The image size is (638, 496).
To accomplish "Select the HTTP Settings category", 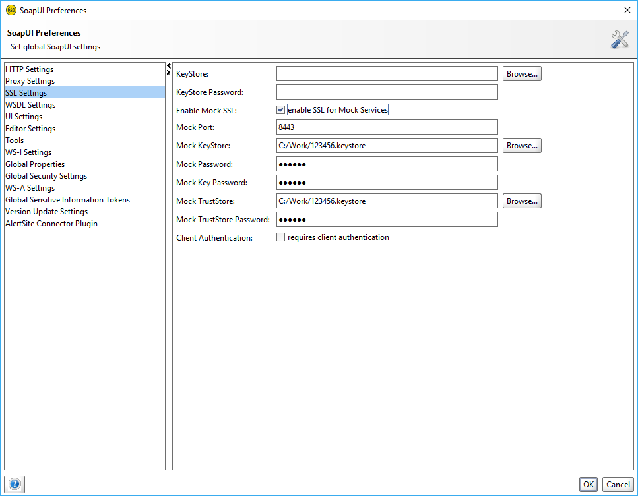I will click(x=29, y=69).
